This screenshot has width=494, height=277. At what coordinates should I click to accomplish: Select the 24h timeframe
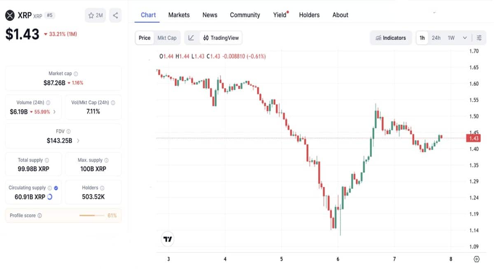tap(436, 38)
